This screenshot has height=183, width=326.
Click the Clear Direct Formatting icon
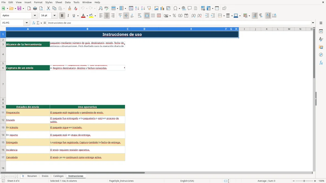point(76,8)
